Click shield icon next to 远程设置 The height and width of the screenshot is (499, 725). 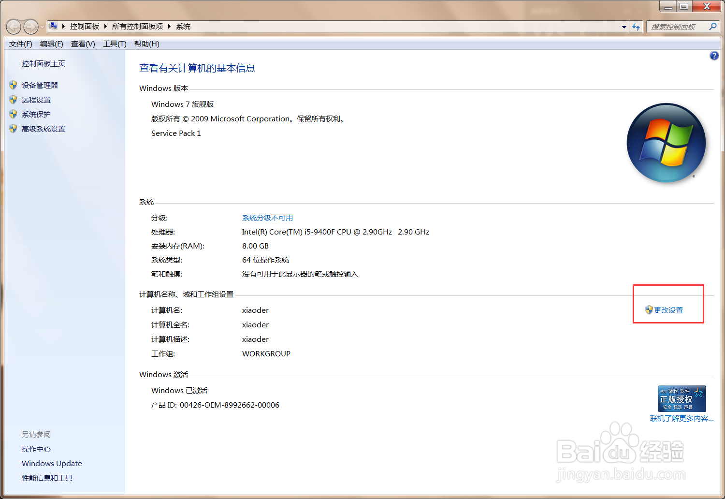pos(13,100)
